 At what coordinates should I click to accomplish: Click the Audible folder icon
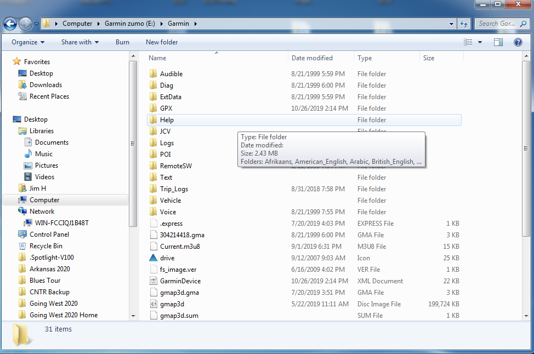[x=154, y=74]
